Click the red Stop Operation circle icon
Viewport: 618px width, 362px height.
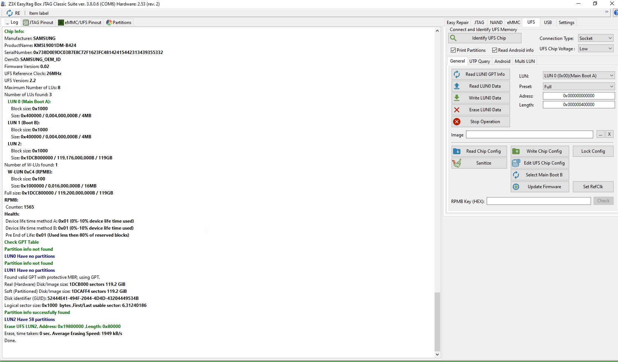click(457, 122)
